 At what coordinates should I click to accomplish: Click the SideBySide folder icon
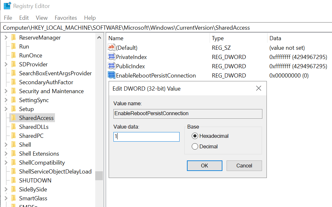13,189
